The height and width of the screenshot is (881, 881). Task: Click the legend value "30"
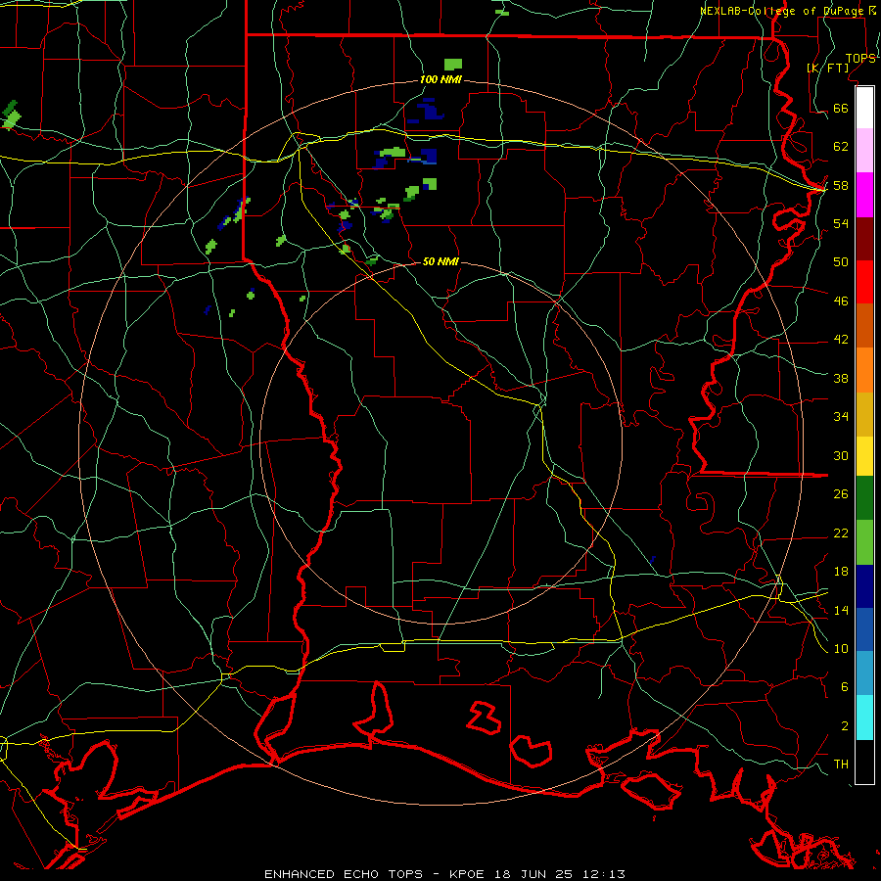(x=841, y=455)
